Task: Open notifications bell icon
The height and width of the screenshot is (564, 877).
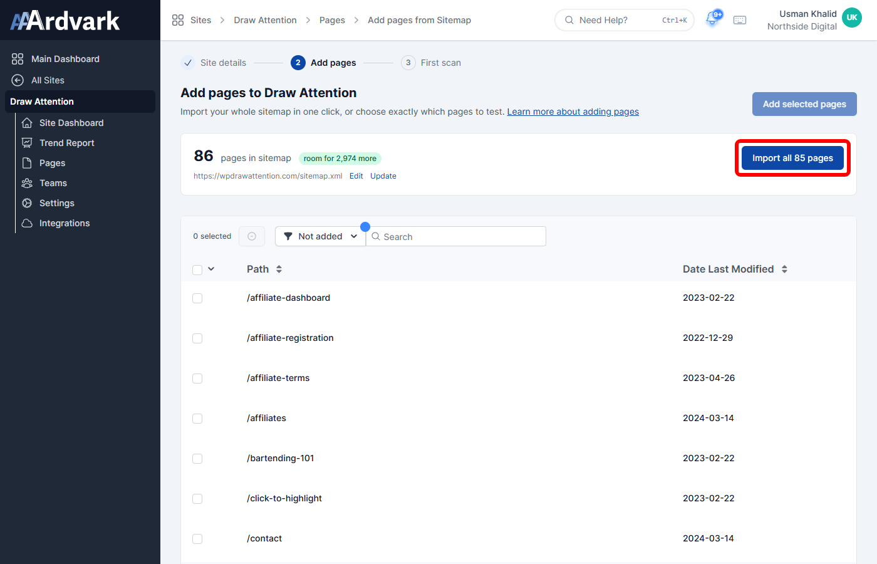Action: [712, 19]
